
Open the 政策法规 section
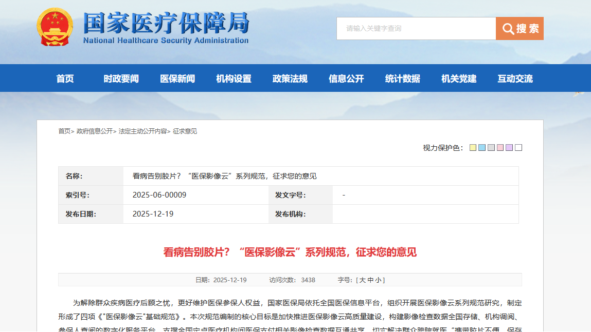pos(289,79)
